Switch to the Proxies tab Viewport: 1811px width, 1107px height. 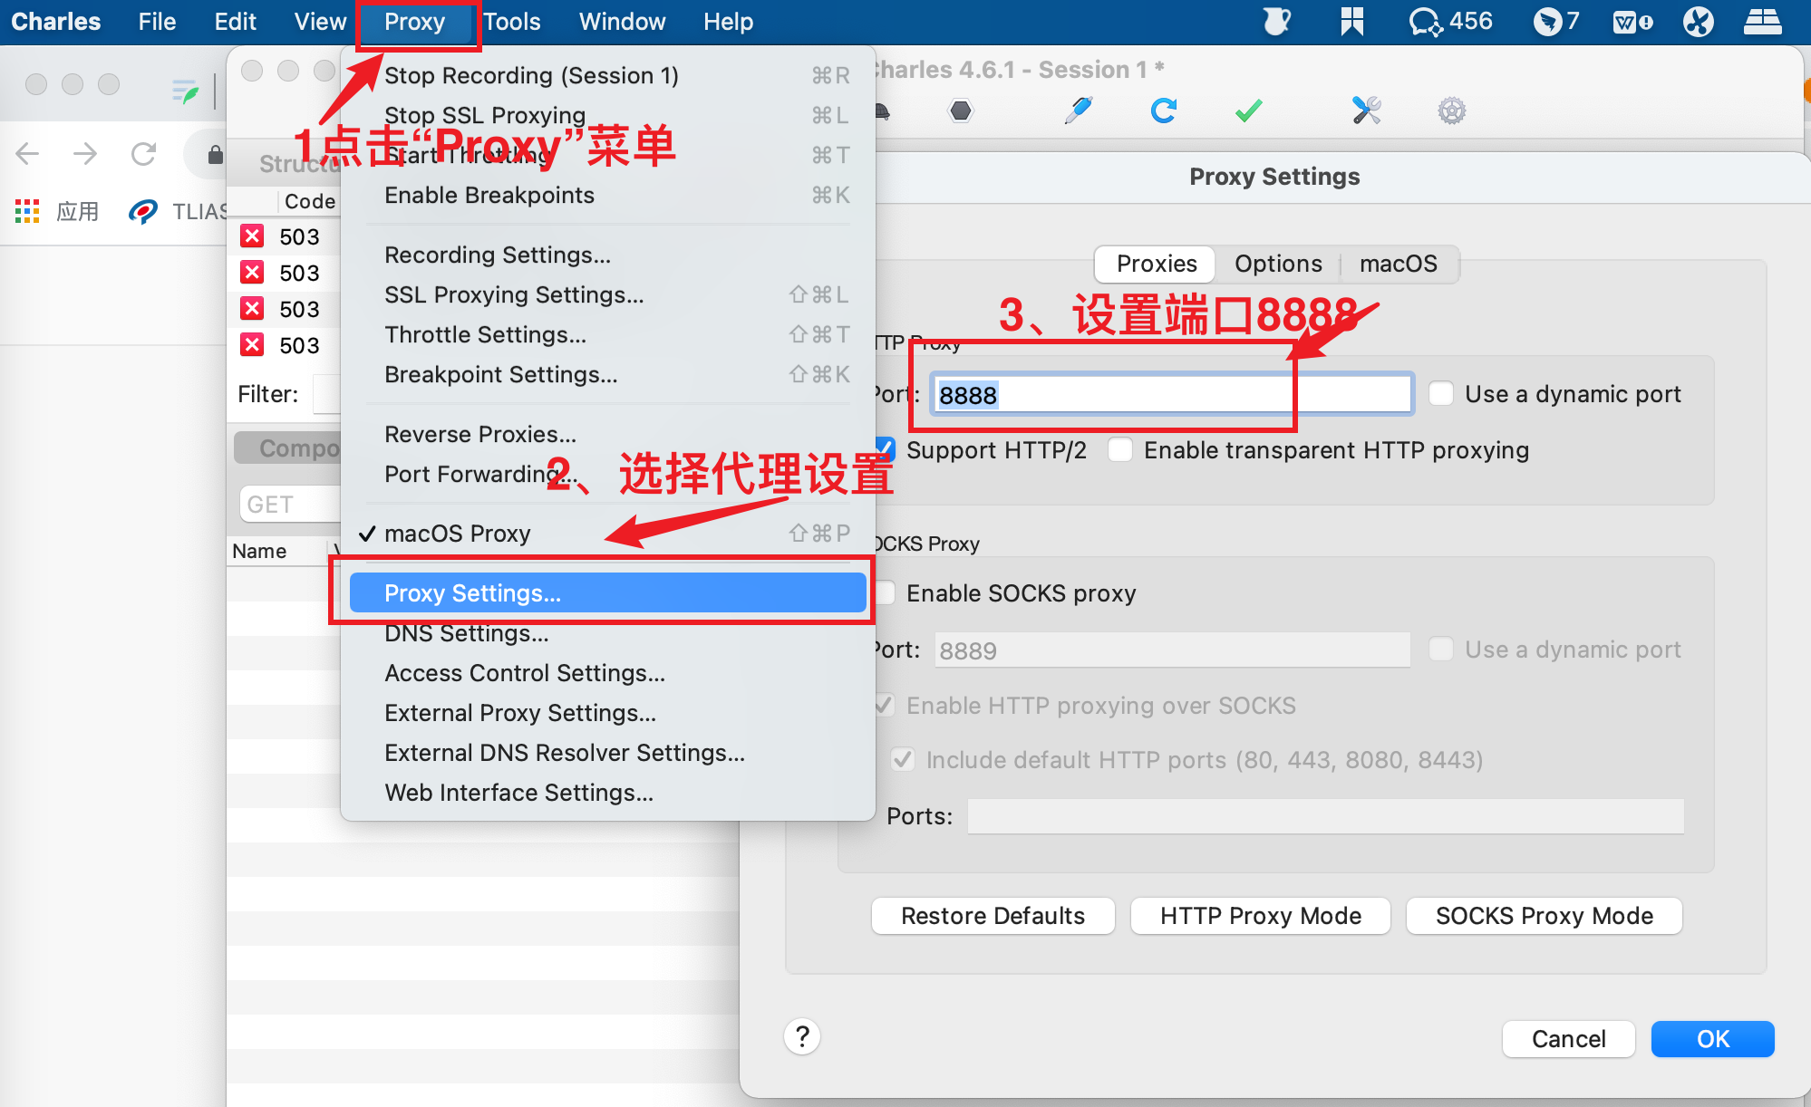click(1156, 264)
